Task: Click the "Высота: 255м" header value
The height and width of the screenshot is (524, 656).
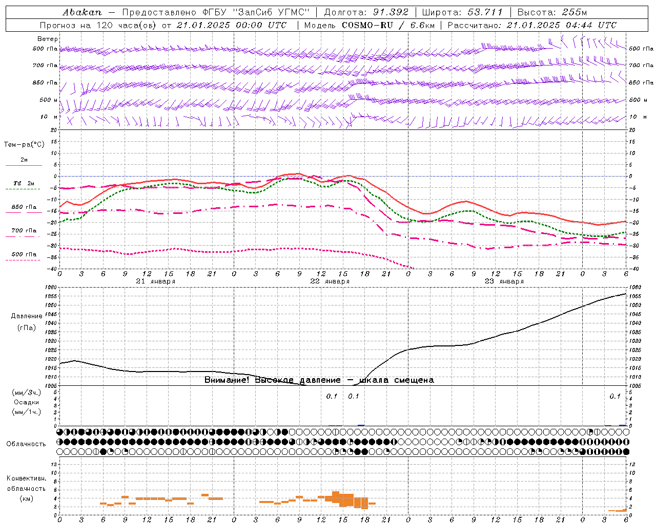Action: pos(552,12)
